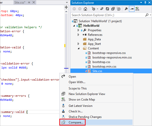Expand the References node
Image resolution: width=152 pixels, height=126 pixels.
point(79,35)
